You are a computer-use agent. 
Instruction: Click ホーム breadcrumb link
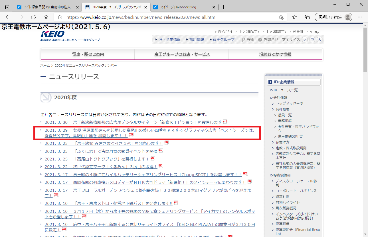[45, 65]
